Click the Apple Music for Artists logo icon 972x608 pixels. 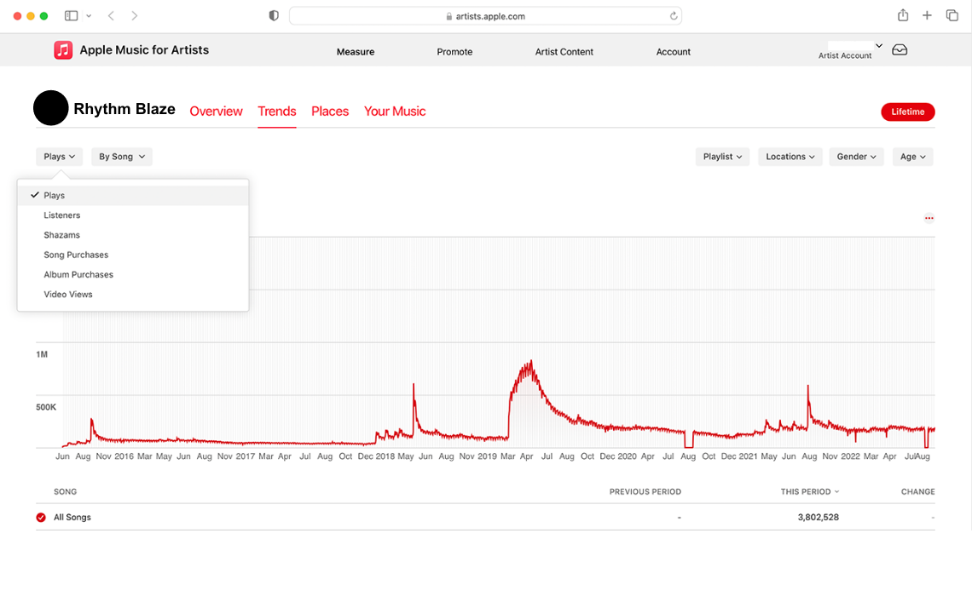[x=63, y=50]
